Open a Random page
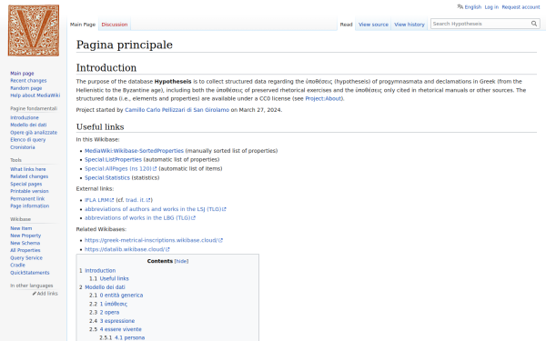Image resolution: width=546 pixels, height=341 pixels. [25, 88]
